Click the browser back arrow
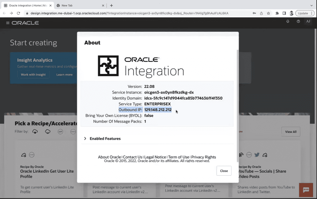The width and height of the screenshot is (317, 199). pyautogui.click(x=4, y=13)
